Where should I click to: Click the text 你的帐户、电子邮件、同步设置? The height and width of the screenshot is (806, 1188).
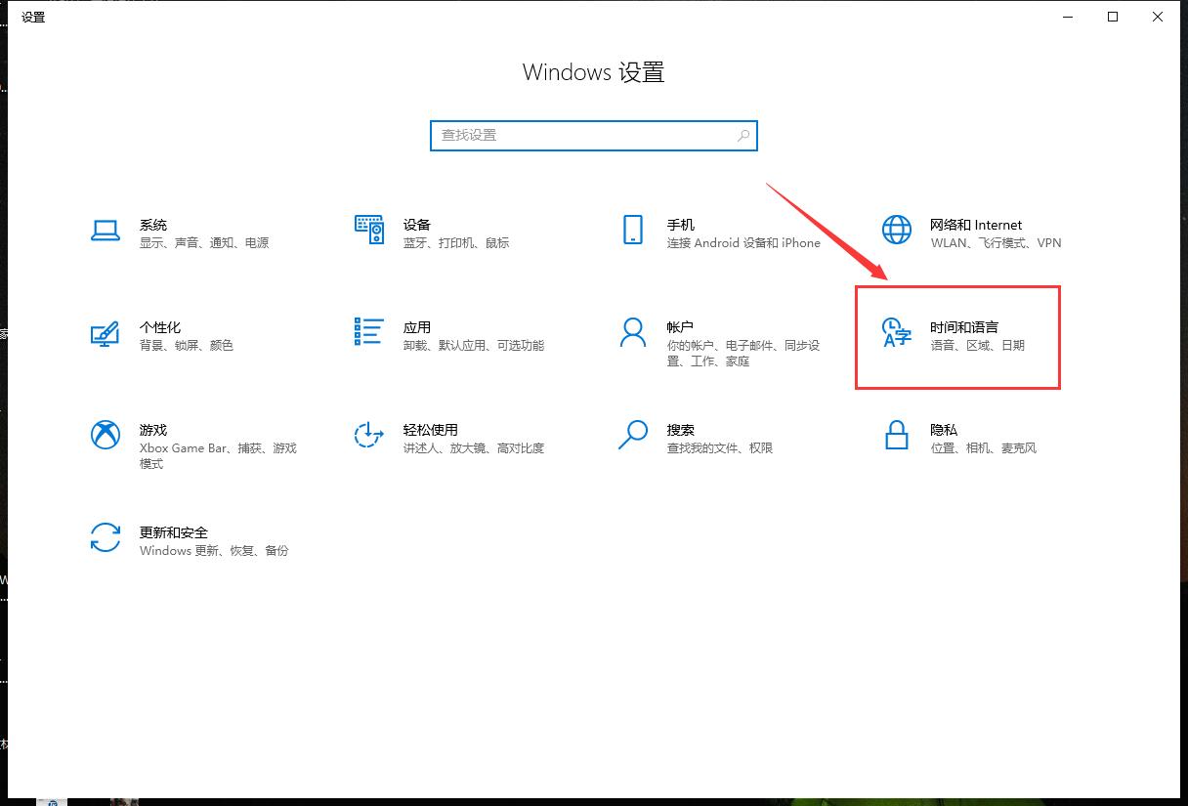[743, 354]
